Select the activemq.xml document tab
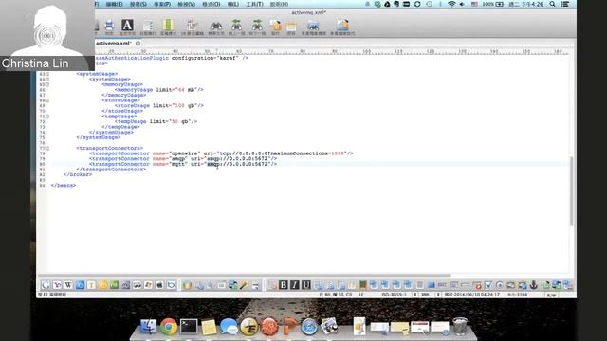This screenshot has width=607, height=341. 114,44
